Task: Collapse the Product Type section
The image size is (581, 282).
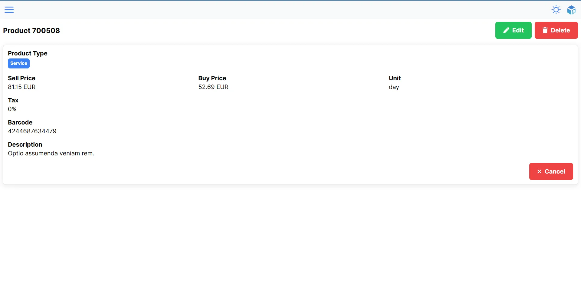Action: [28, 53]
